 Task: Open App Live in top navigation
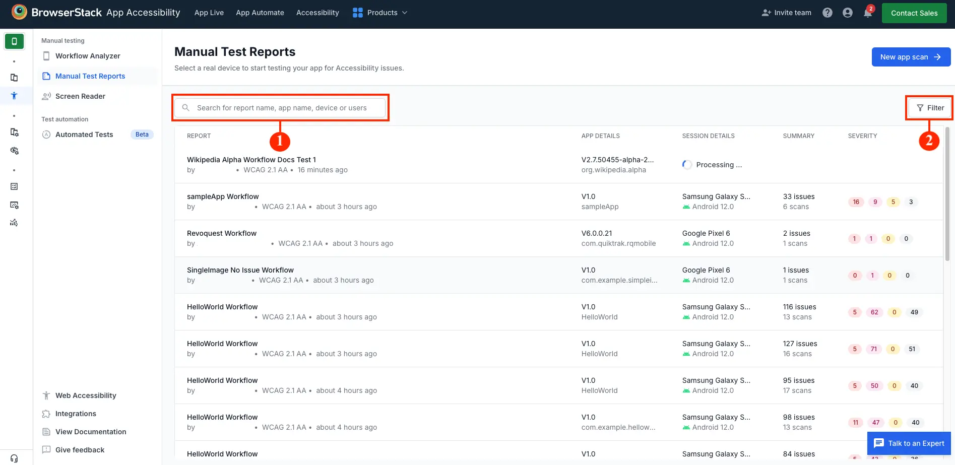(x=209, y=13)
